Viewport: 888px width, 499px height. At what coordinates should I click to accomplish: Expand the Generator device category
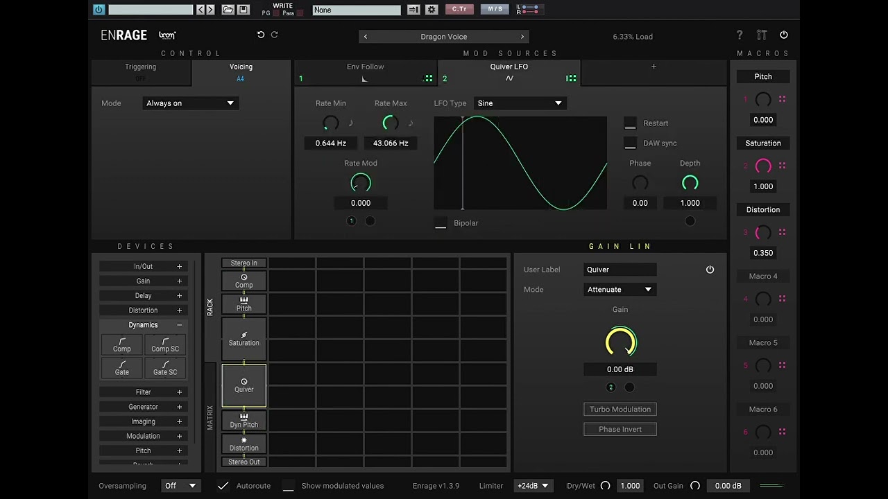pos(143,407)
